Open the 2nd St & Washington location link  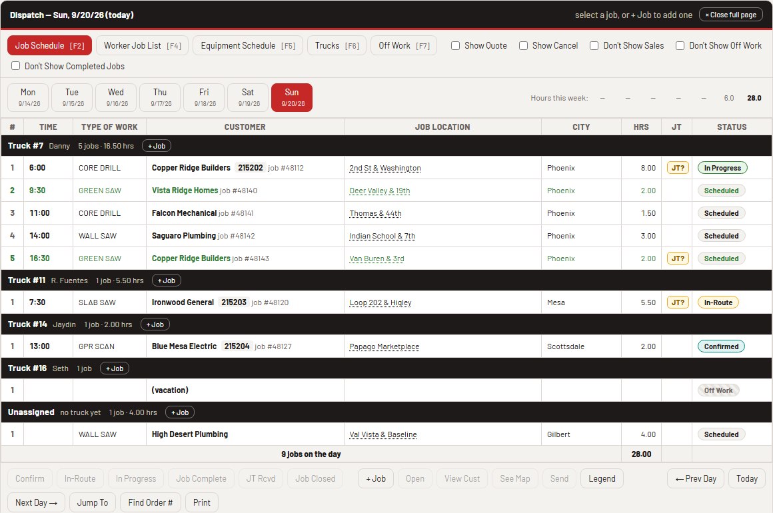pyautogui.click(x=385, y=168)
